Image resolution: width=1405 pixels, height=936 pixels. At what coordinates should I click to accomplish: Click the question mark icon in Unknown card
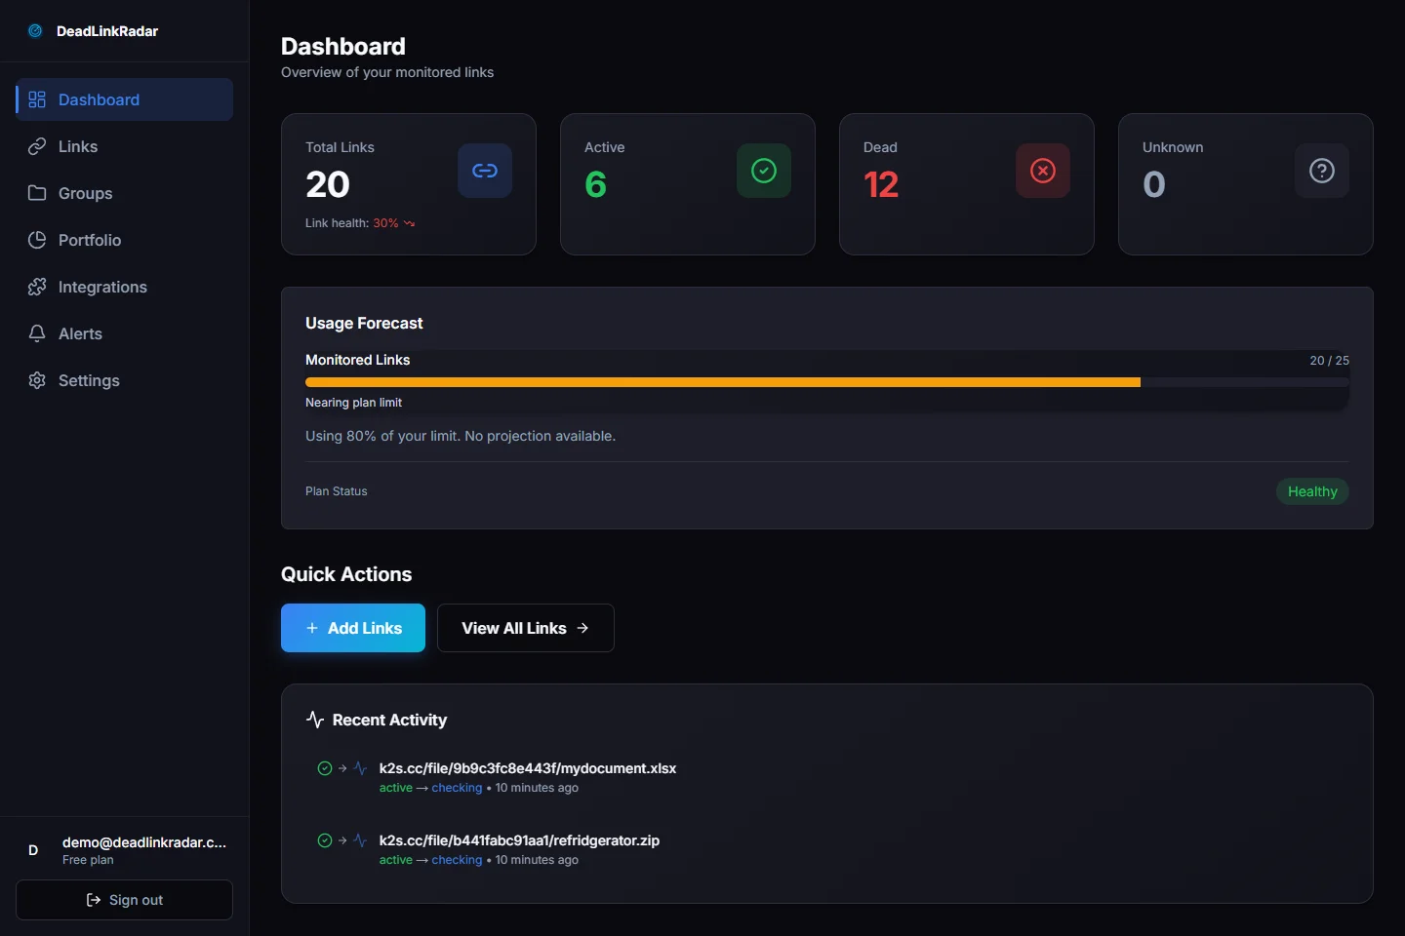pos(1322,171)
